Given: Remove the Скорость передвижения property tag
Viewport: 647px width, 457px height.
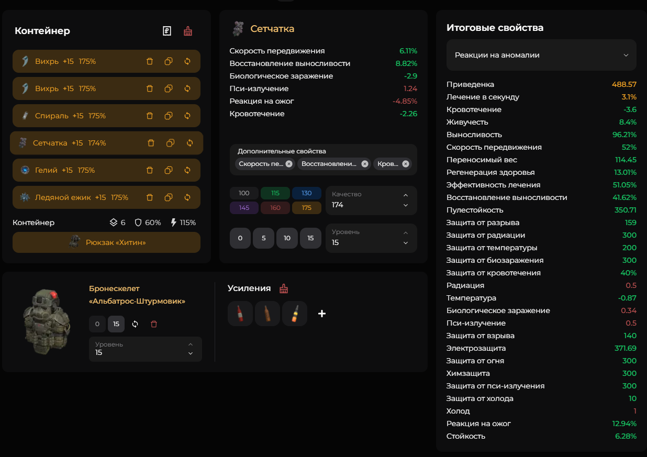Looking at the screenshot, I should point(289,164).
